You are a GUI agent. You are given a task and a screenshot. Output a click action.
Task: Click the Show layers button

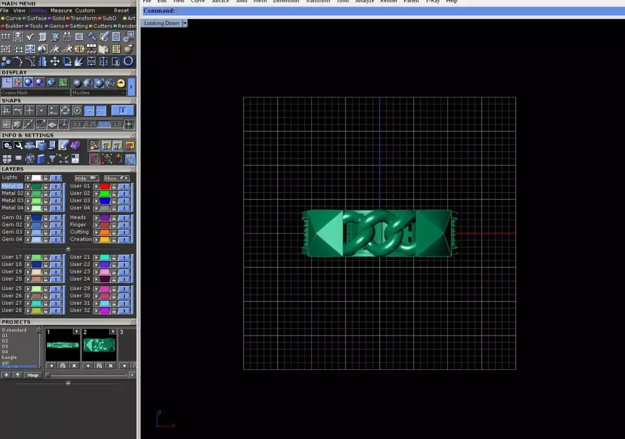pyautogui.click(x=117, y=178)
